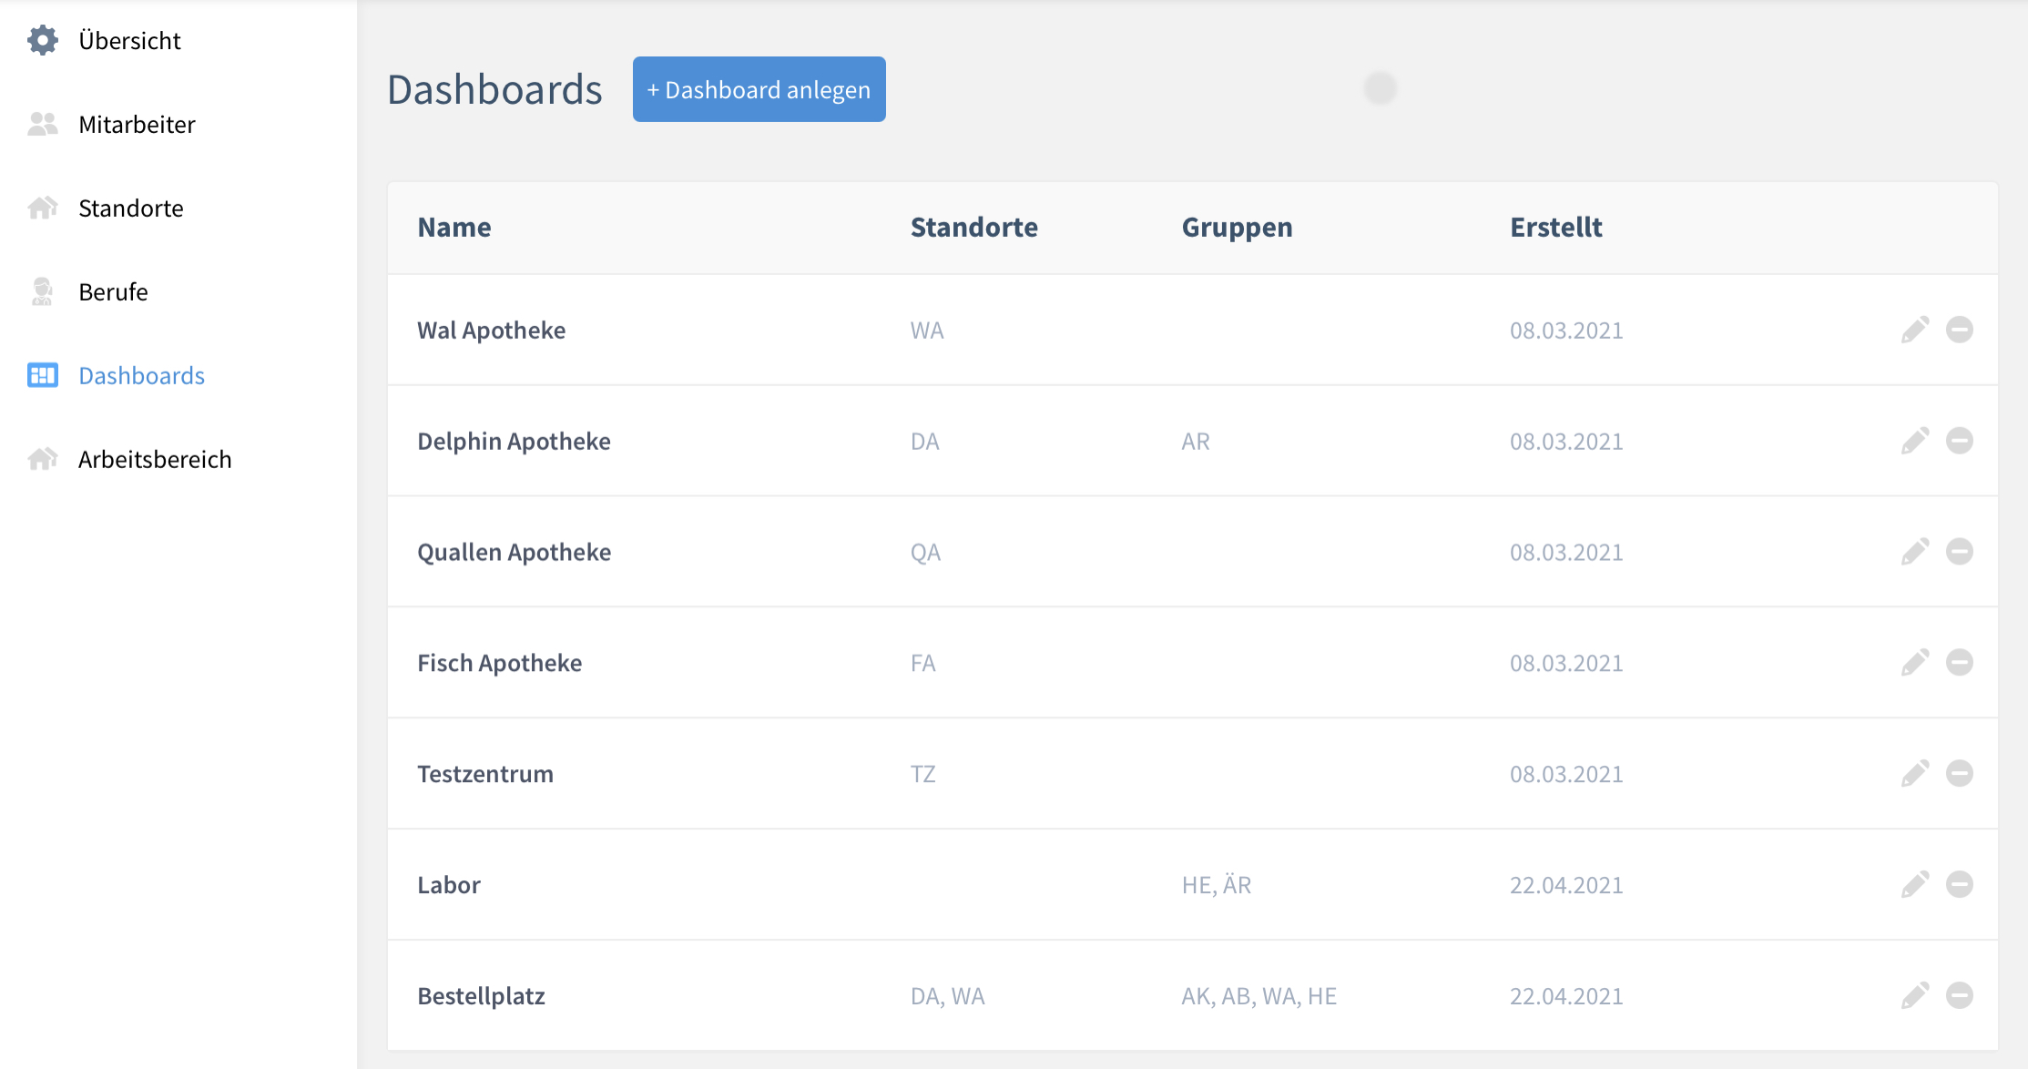Viewport: 2028px width, 1069px height.
Task: Navigate to Berufe in the sidebar
Action: (x=113, y=291)
